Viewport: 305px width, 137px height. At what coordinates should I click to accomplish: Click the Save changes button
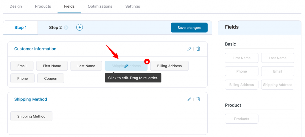click(189, 28)
